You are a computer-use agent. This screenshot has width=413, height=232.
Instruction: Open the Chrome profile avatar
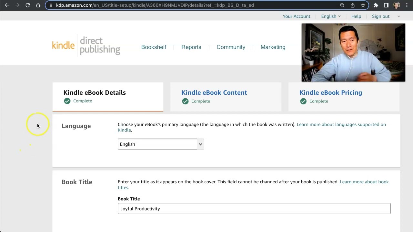coord(397,5)
